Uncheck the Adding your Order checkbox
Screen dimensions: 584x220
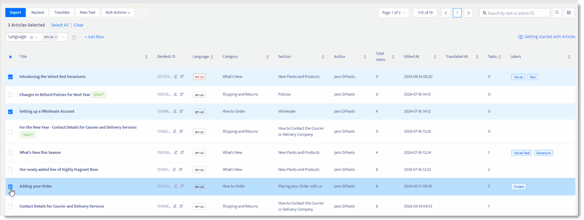(x=11, y=186)
